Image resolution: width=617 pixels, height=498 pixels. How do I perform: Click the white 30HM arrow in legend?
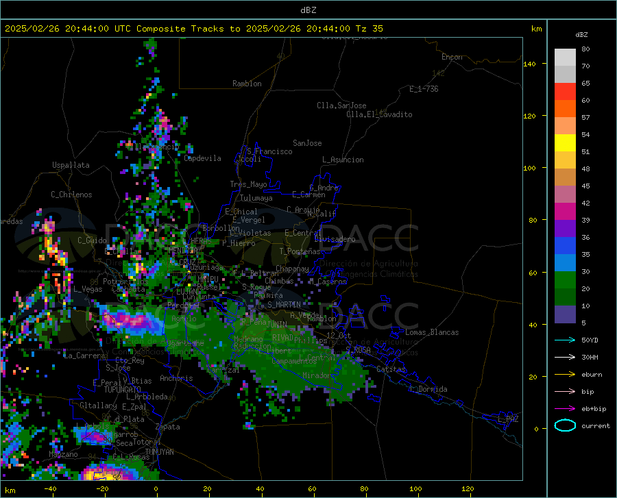[565, 358]
